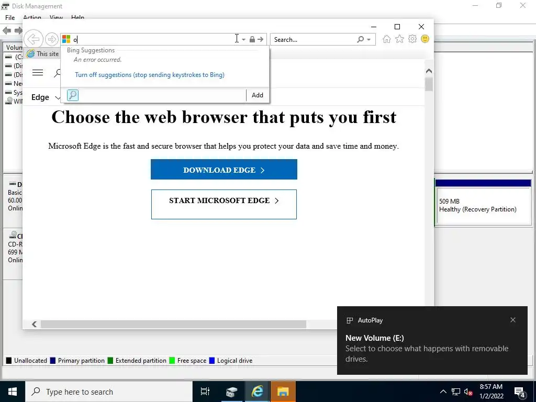Select the 'This site' browser tab
536x402 pixels.
(x=42, y=54)
